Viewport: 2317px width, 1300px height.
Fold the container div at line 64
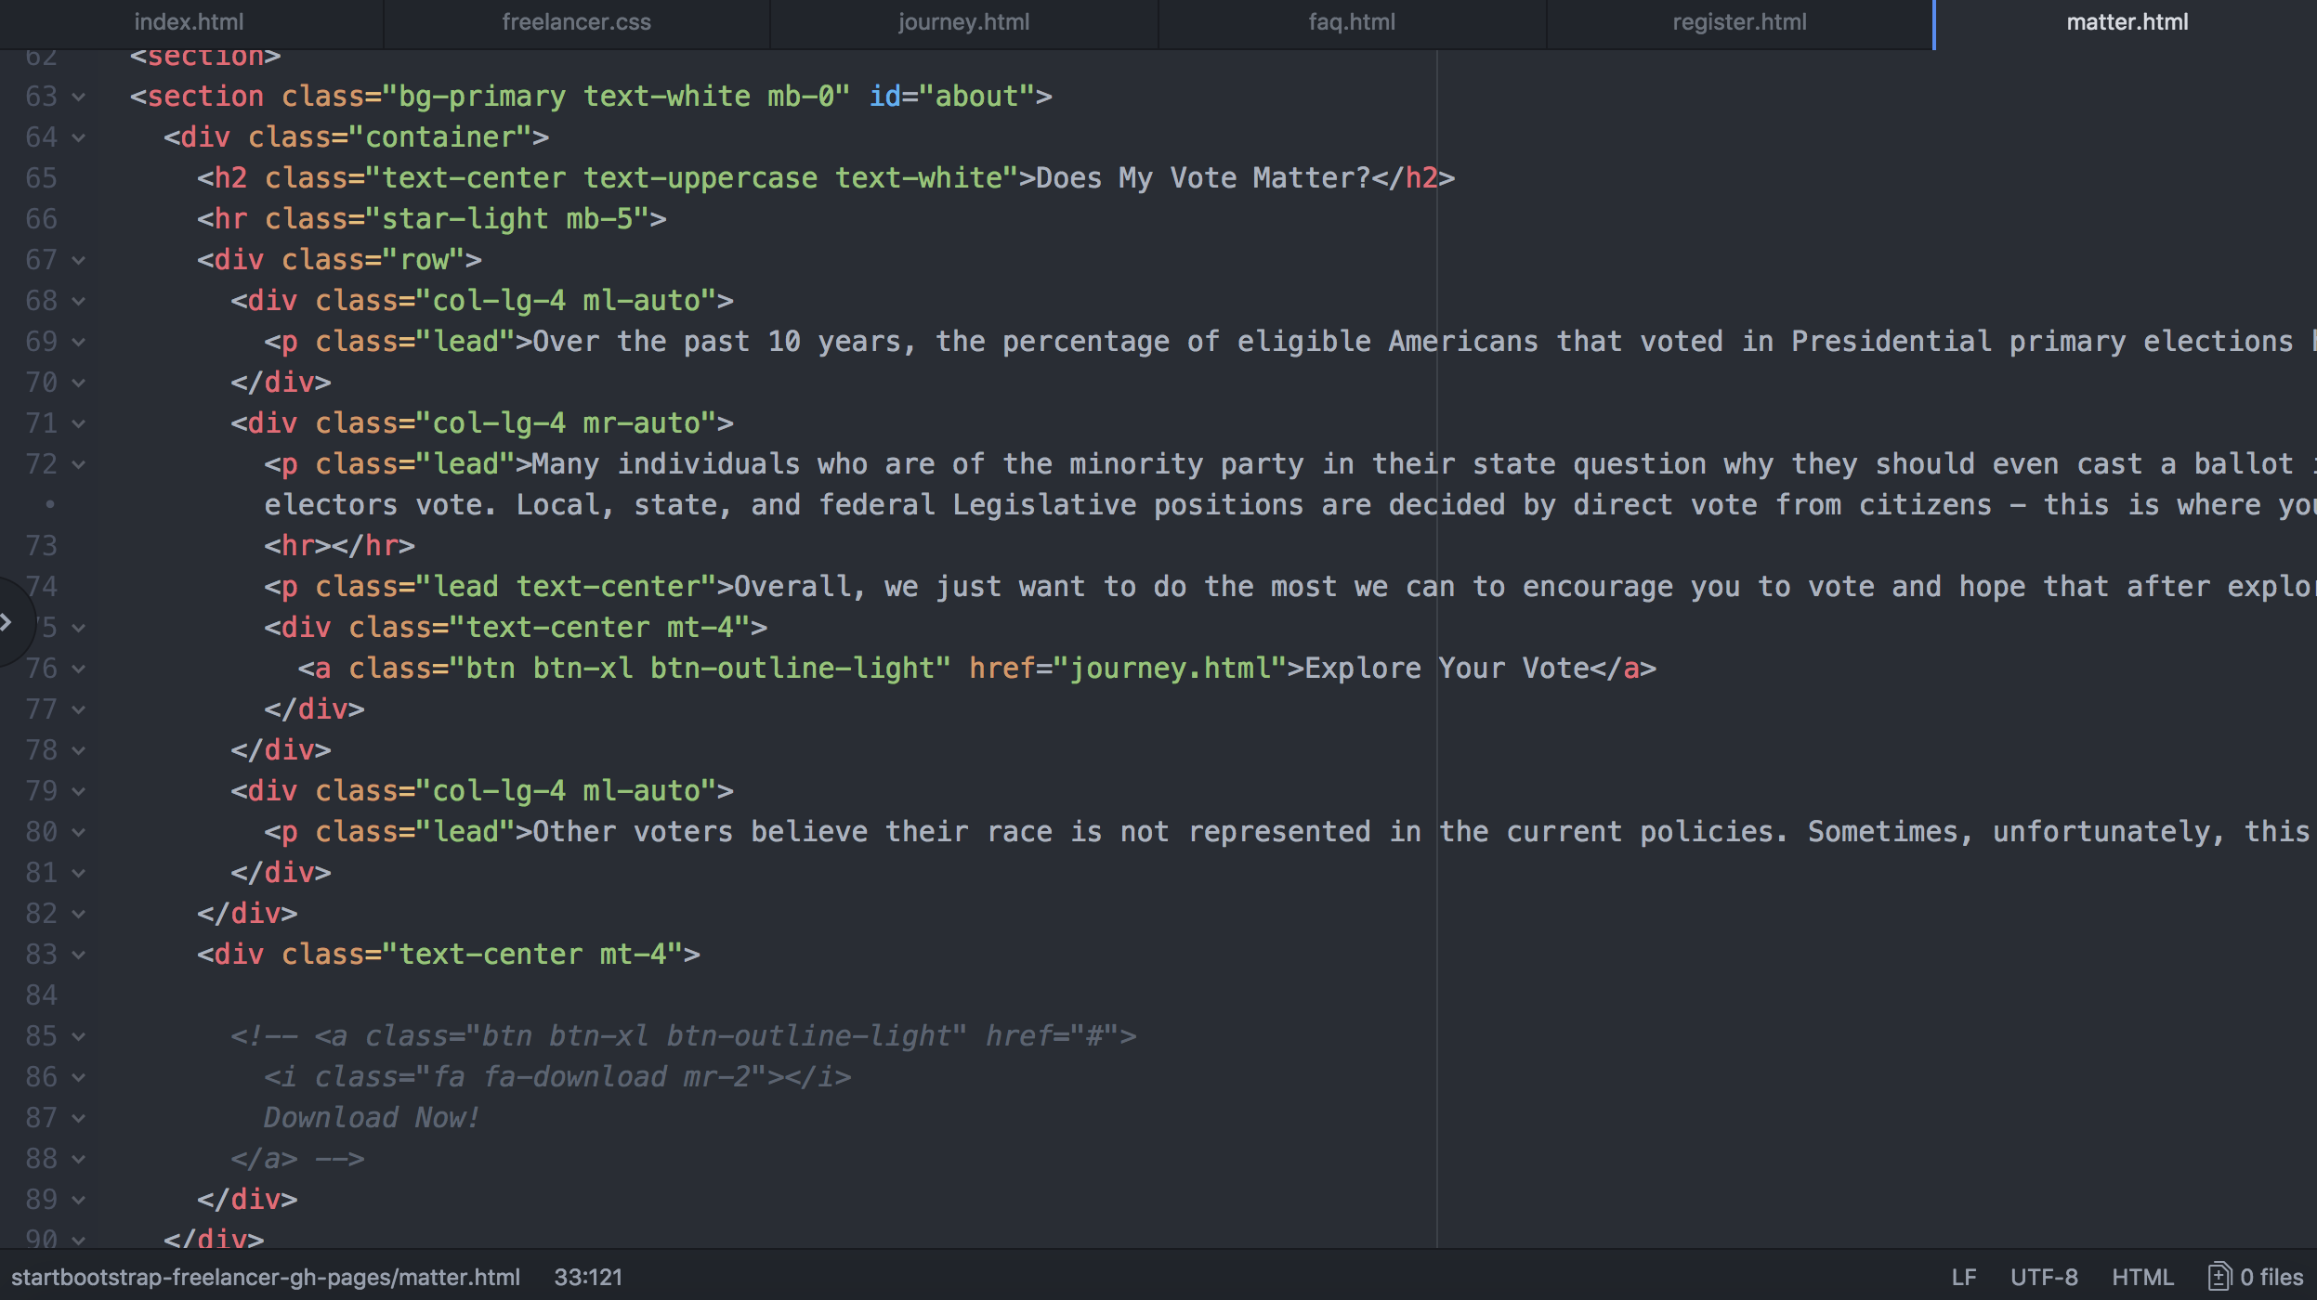tap(79, 137)
